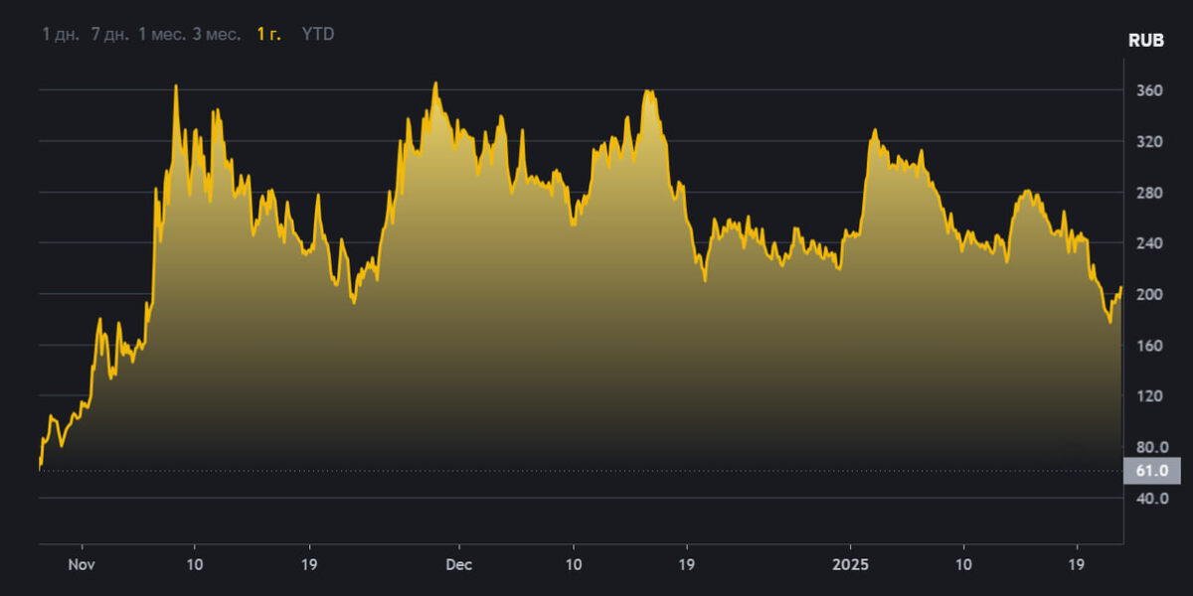This screenshot has height=596, width=1193.
Task: Click the 240 price axis label
Action: 1148,243
